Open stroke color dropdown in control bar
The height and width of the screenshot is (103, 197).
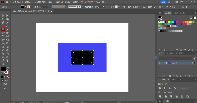(32, 7)
